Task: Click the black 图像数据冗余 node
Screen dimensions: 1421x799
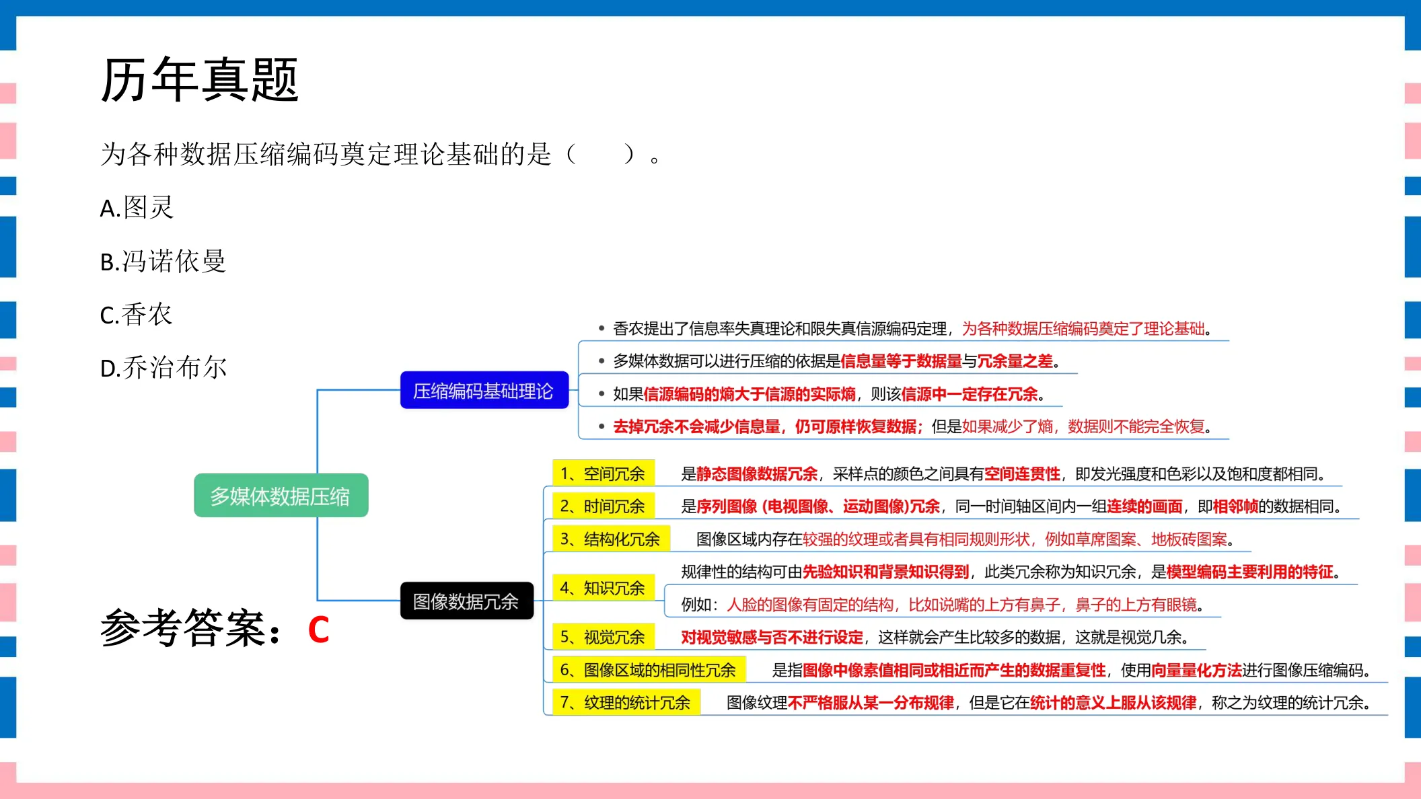Action: pyautogui.click(x=466, y=601)
